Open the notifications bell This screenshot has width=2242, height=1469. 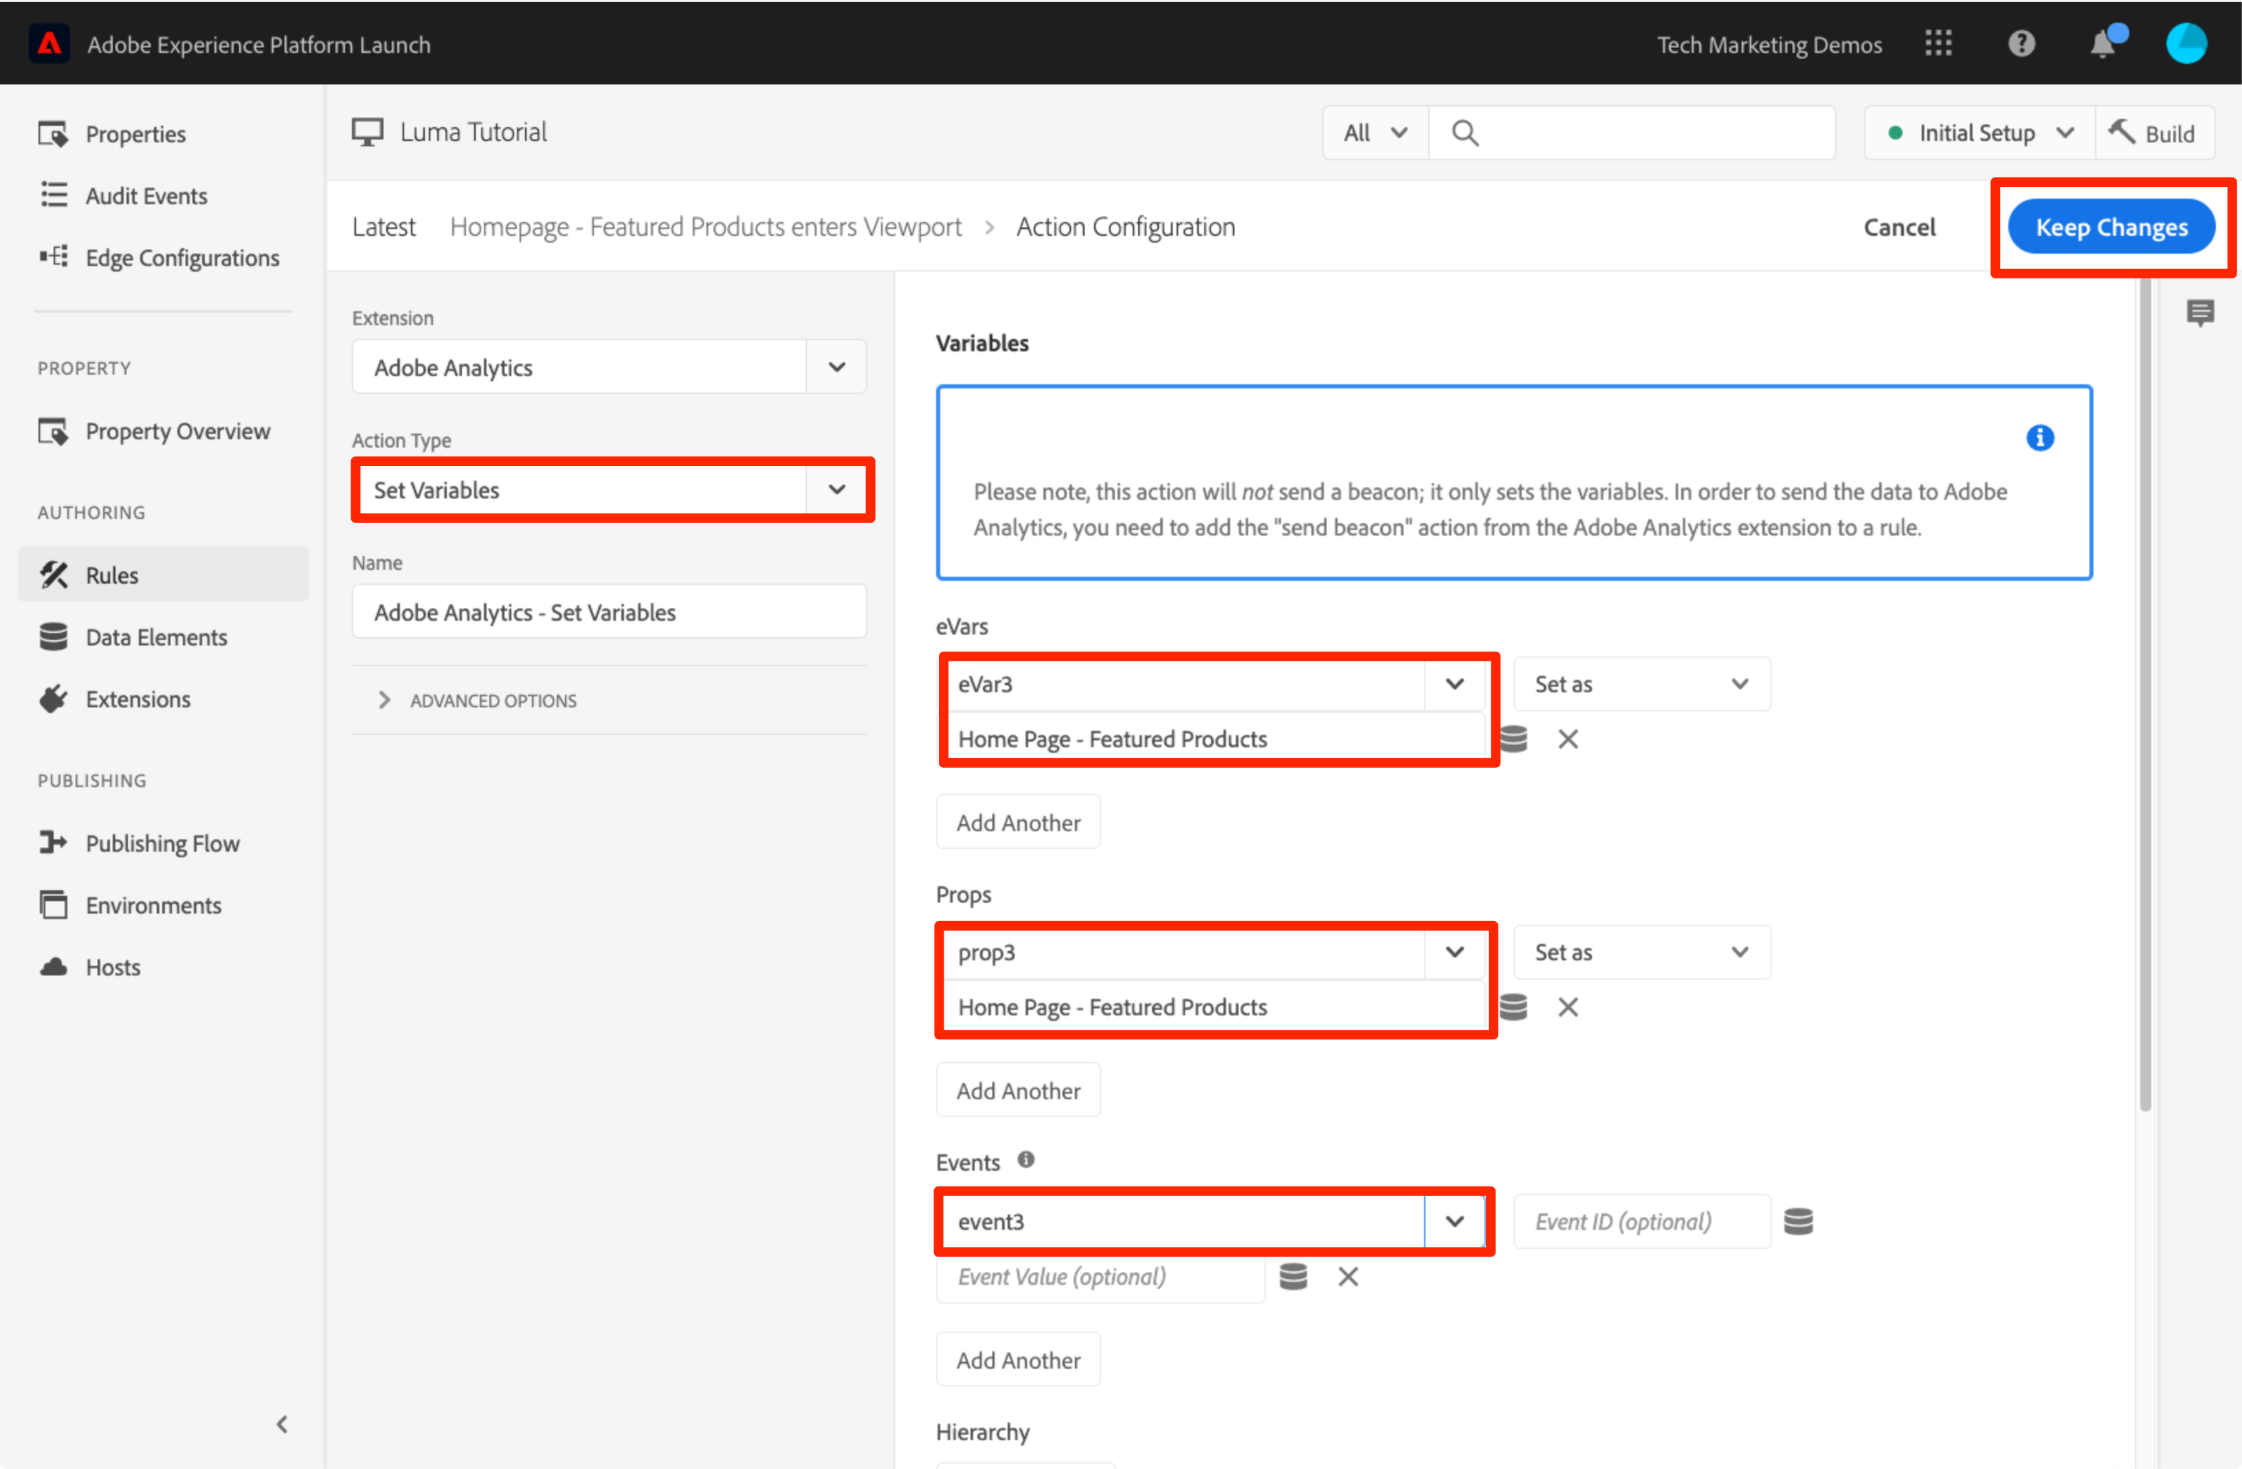[2102, 44]
